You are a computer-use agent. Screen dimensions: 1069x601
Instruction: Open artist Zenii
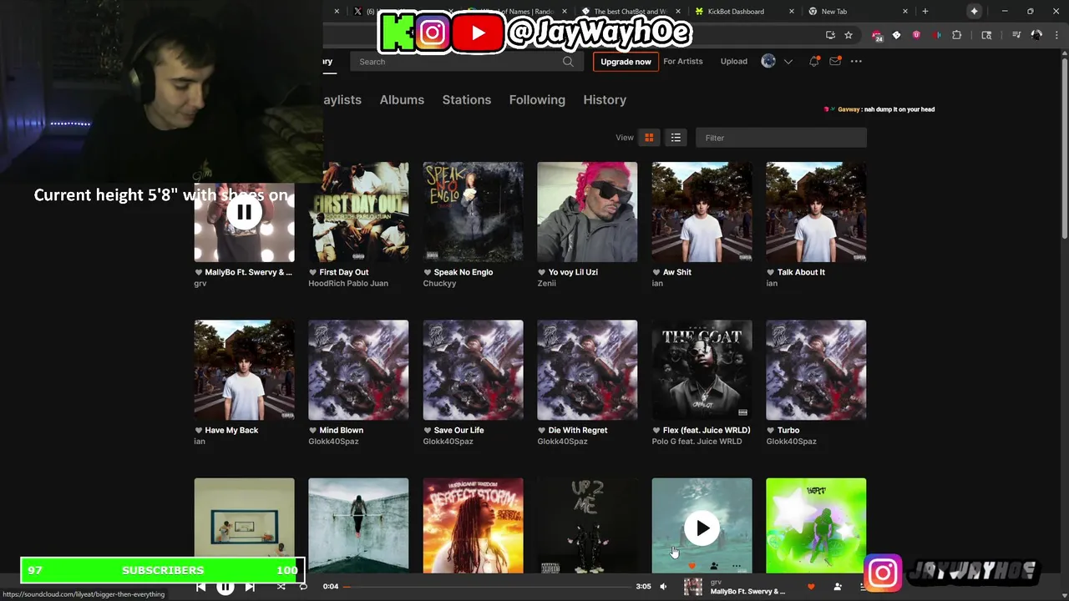546,283
